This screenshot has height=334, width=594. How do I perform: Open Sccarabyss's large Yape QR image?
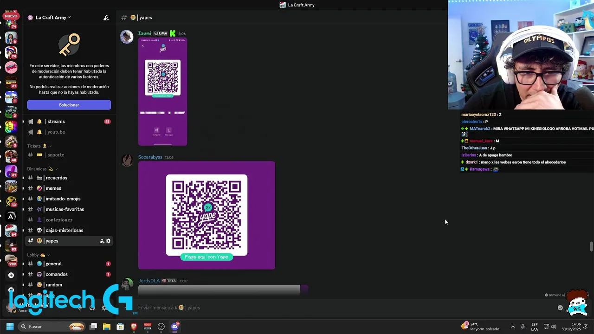pyautogui.click(x=207, y=215)
